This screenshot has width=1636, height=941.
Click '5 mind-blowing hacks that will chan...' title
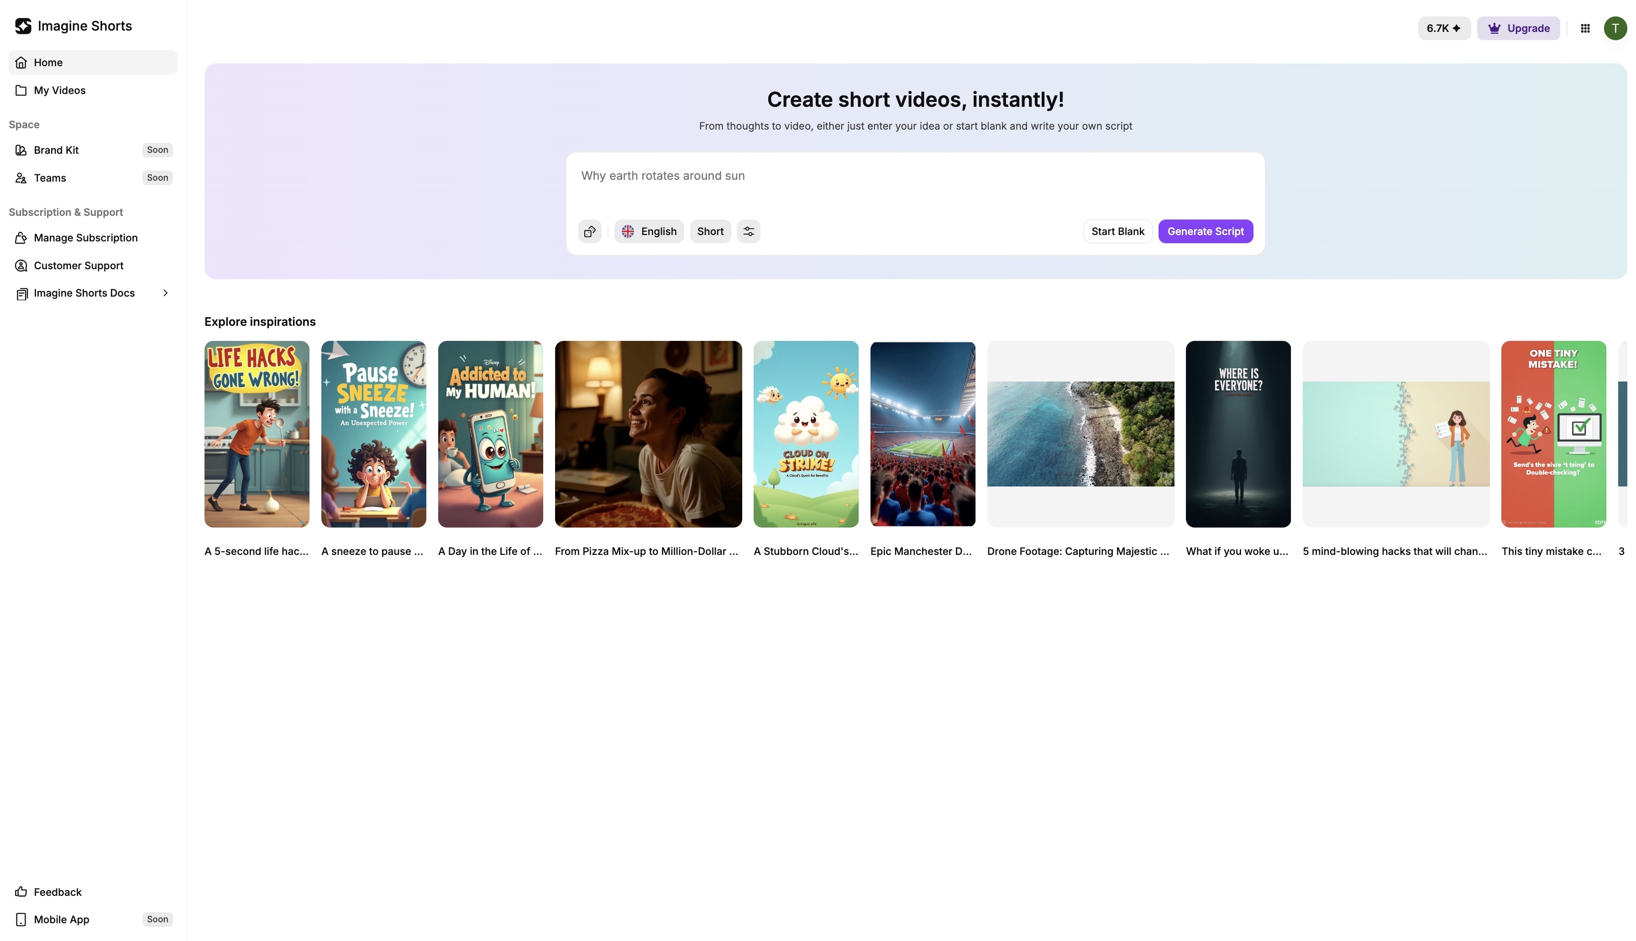tap(1395, 551)
